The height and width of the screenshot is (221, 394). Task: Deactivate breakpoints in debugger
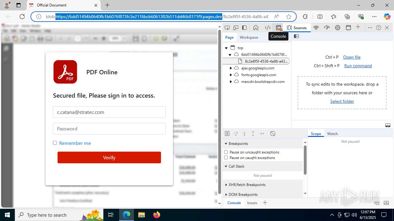273,134
